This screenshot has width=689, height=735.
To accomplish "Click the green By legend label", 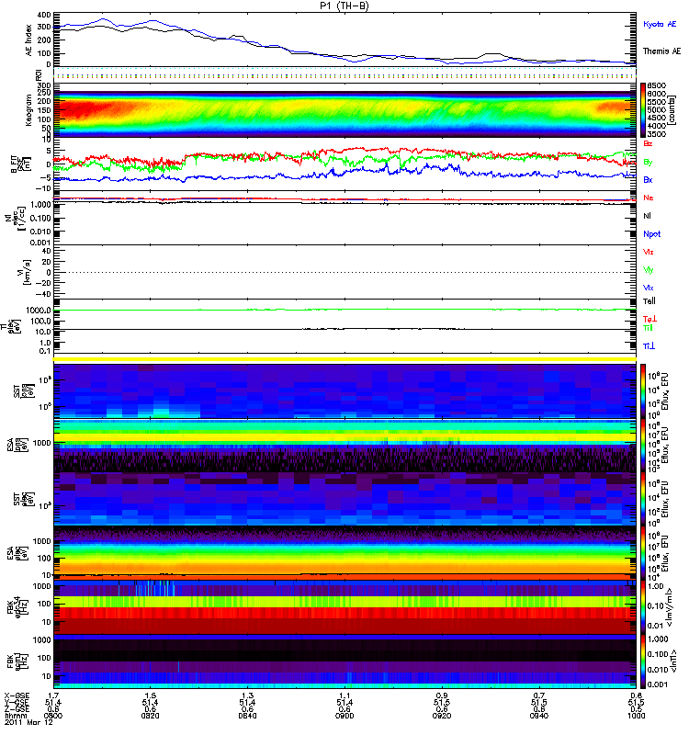I will pos(648,163).
